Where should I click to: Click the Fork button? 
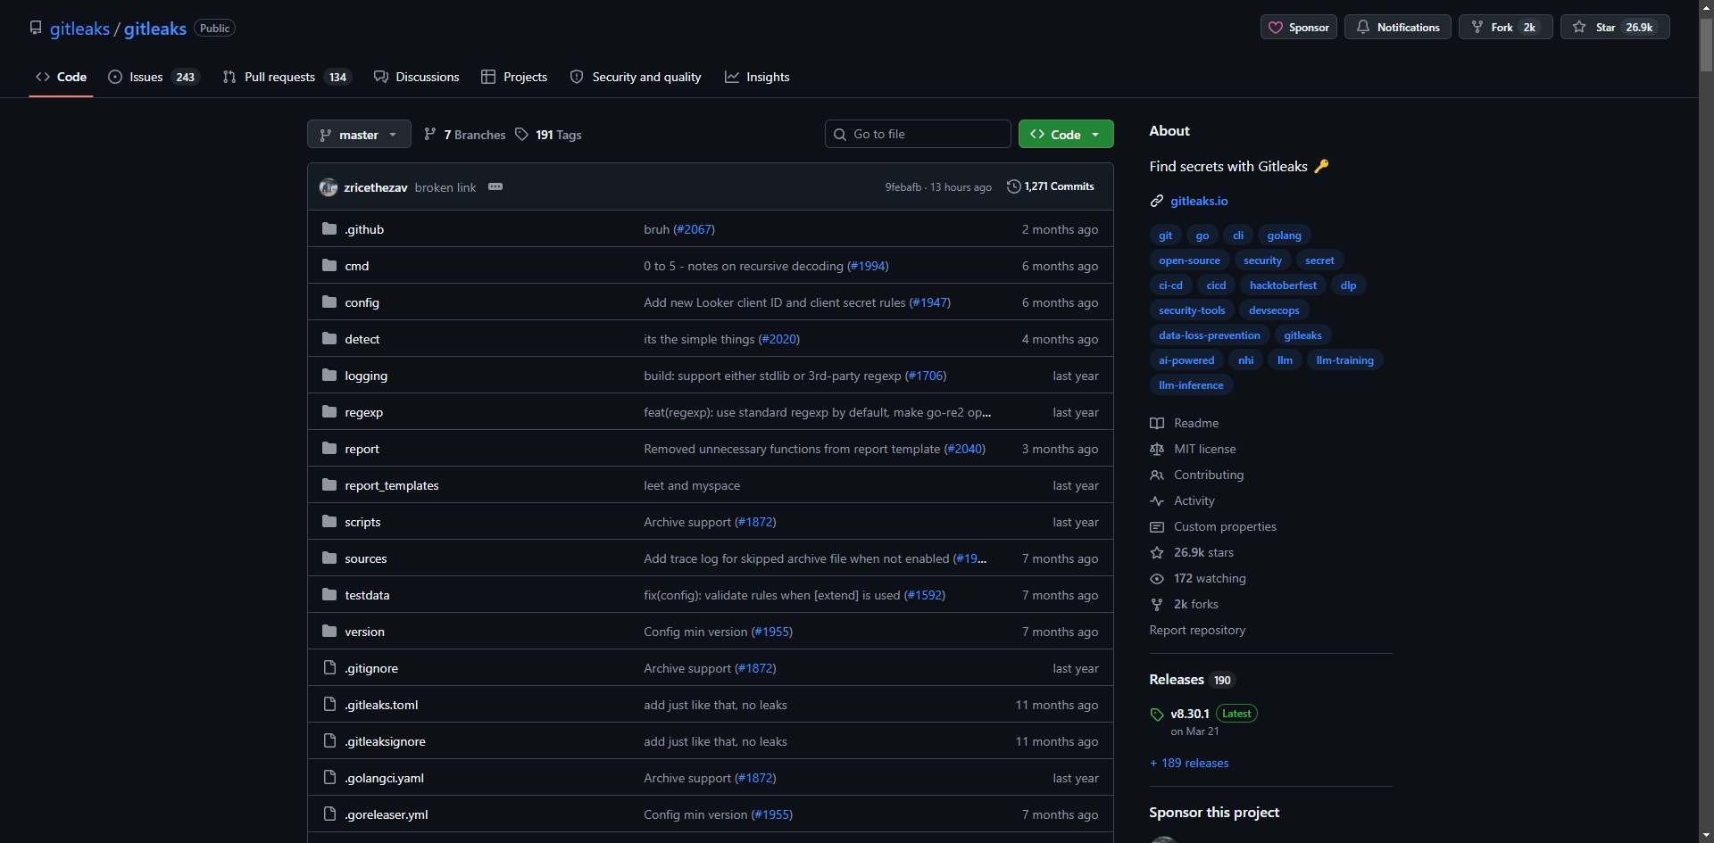1505,28
